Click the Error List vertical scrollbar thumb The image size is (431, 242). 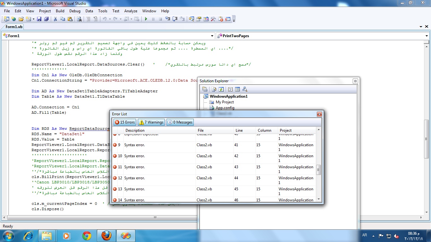pos(318,170)
